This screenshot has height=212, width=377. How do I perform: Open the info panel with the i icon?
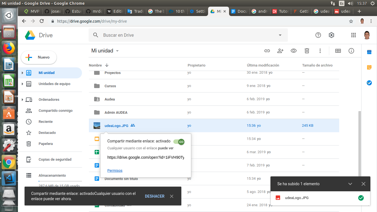point(351,51)
